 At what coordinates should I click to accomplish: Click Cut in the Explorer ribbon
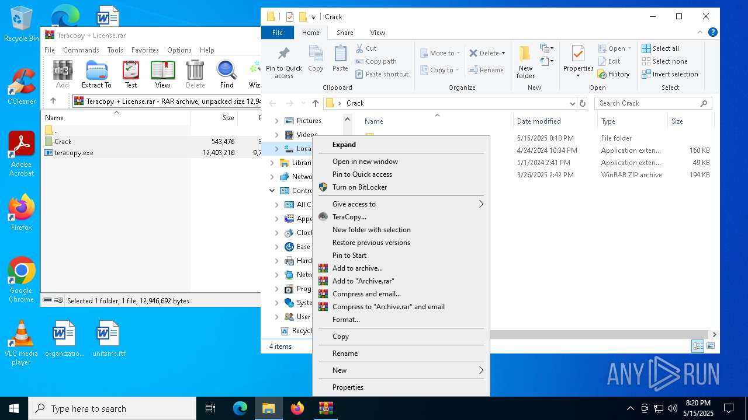[366, 48]
